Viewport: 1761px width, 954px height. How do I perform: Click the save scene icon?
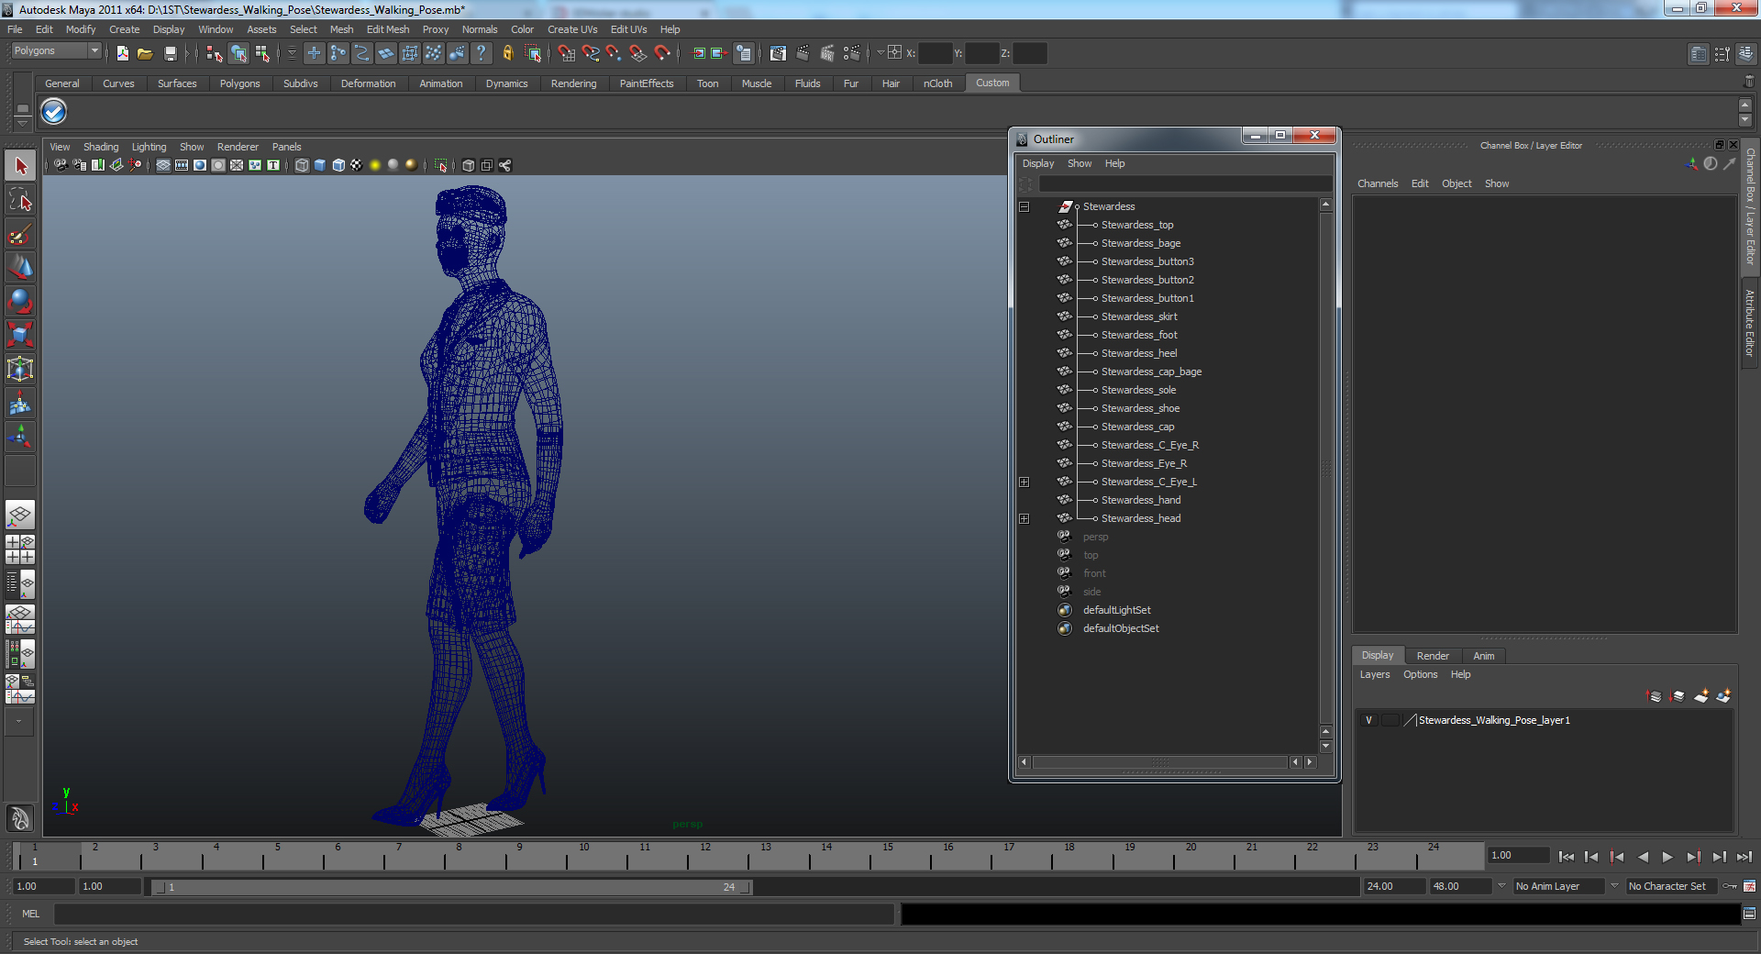(x=170, y=53)
